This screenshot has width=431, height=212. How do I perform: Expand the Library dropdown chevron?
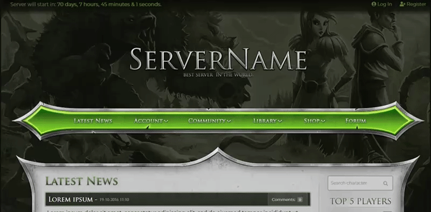pos(280,121)
